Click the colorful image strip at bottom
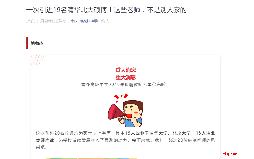The width and height of the screenshot is (254, 159). pos(91,158)
